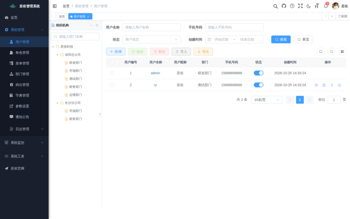Open 岗位管理 menu item
The width and height of the screenshot is (350, 219).
tap(24, 85)
